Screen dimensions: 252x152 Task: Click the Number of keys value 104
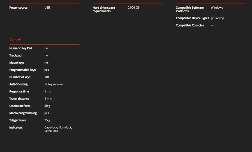(47, 77)
